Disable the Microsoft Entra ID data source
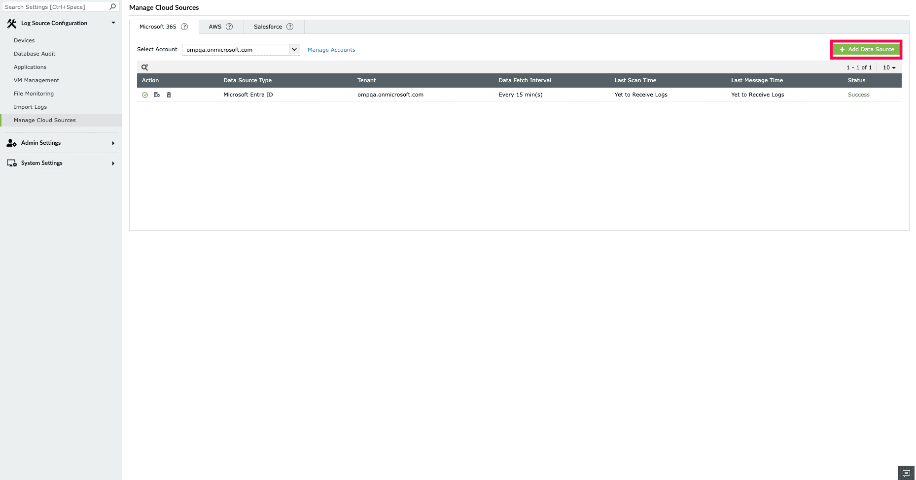Image resolution: width=916 pixels, height=480 pixels. tap(145, 95)
